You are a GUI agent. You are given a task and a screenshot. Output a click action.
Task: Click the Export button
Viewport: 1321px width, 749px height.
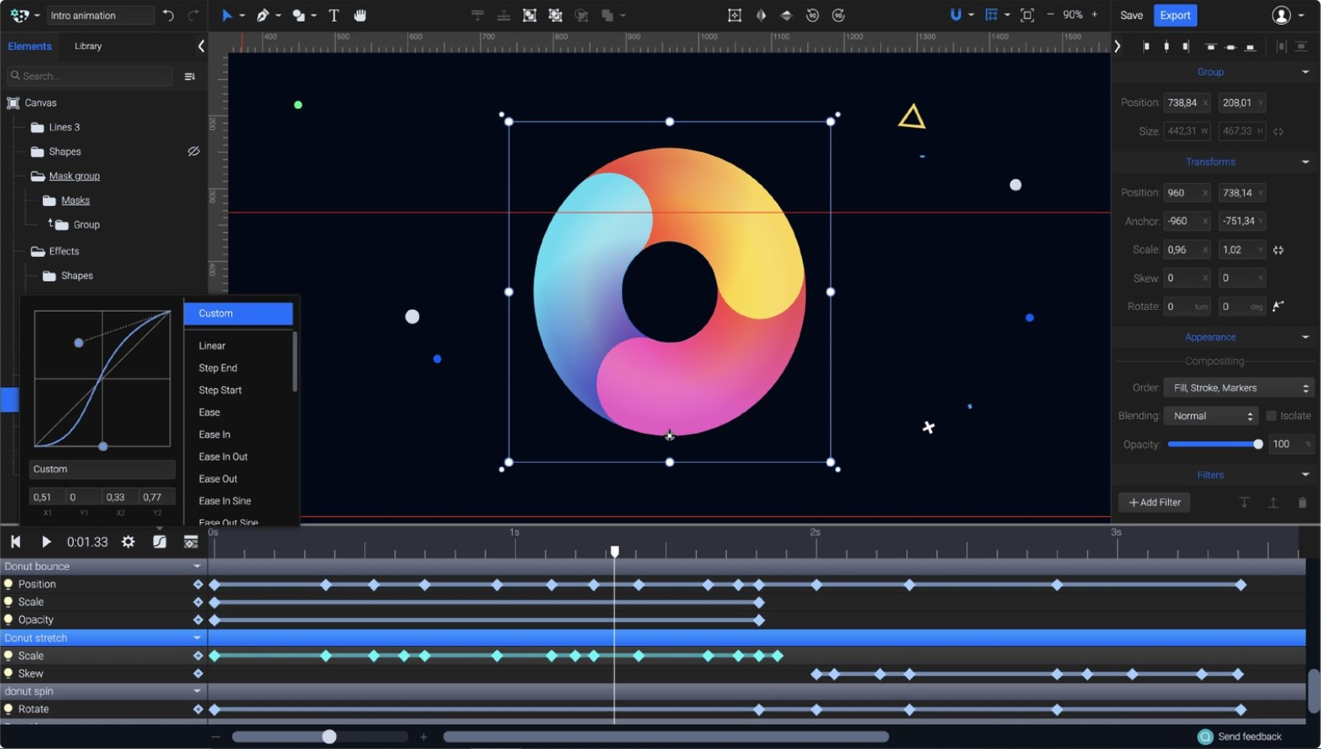point(1176,15)
